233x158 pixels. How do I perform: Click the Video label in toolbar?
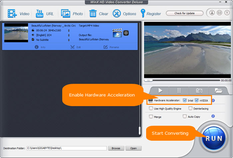24,14
